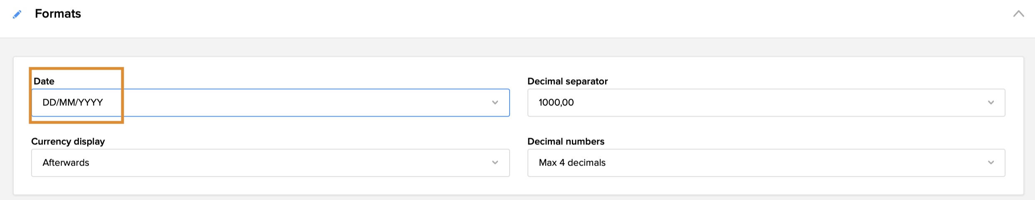The image size is (1035, 200).
Task: Open the Currency display dropdown
Action: [270, 163]
